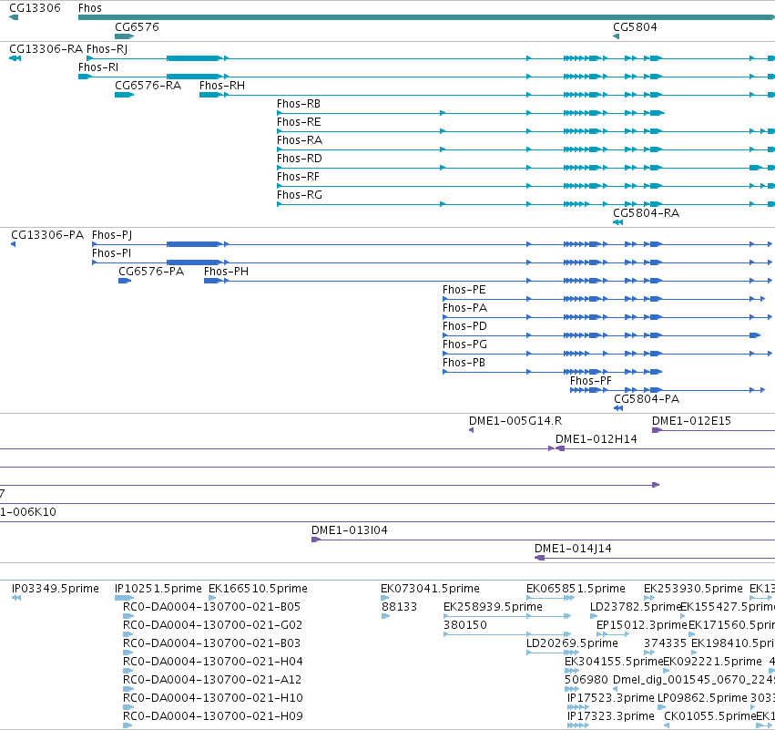Viewport: 775px width, 730px height.
Task: Click the LD20269.5prime EST label
Action: pyautogui.click(x=572, y=643)
